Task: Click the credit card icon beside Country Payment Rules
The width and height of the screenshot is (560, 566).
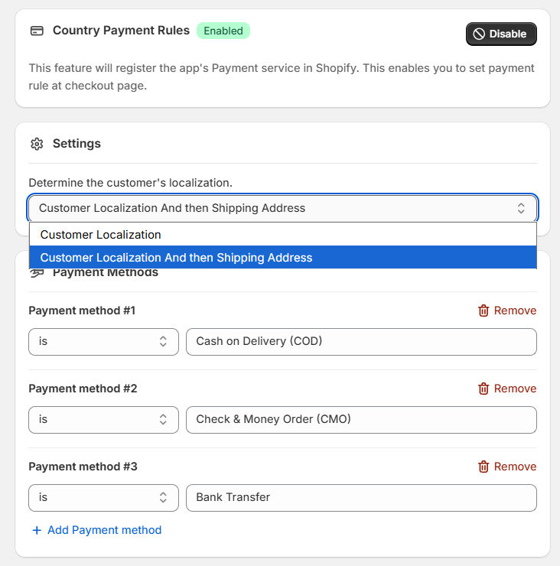Action: coord(36,31)
